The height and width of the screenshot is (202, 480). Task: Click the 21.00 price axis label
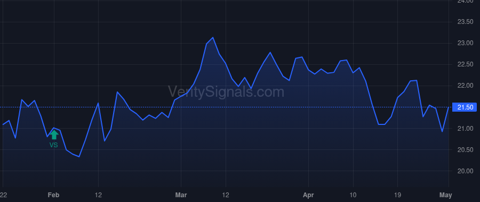[465, 129]
